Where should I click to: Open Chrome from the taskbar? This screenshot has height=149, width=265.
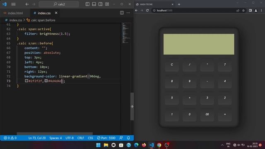[x=159, y=145]
